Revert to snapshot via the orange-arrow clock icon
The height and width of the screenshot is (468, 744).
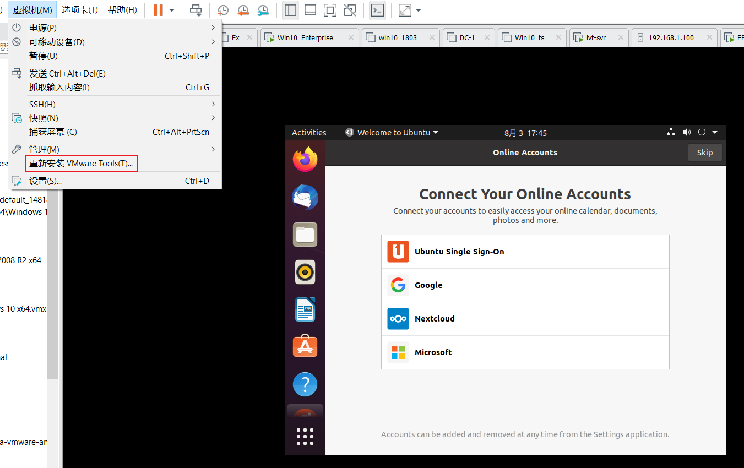coord(243,10)
